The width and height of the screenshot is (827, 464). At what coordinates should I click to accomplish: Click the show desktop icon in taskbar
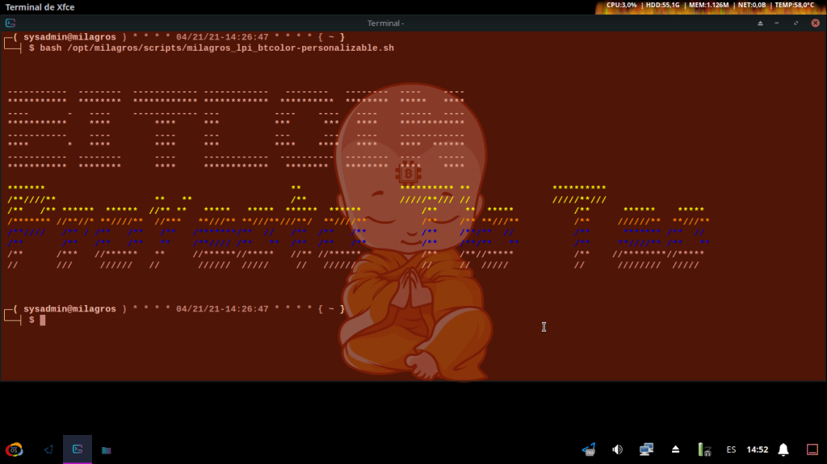(48, 449)
